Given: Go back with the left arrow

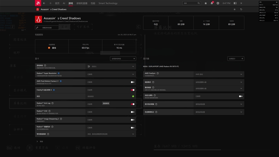Looking at the screenshot, I should point(44,3).
